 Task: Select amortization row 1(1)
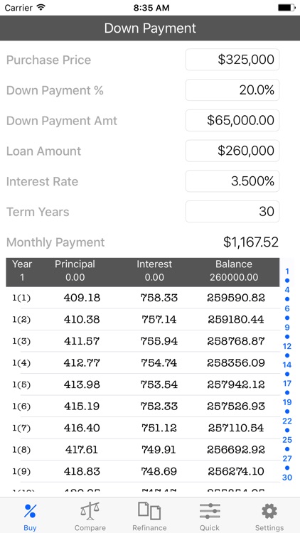click(x=143, y=298)
